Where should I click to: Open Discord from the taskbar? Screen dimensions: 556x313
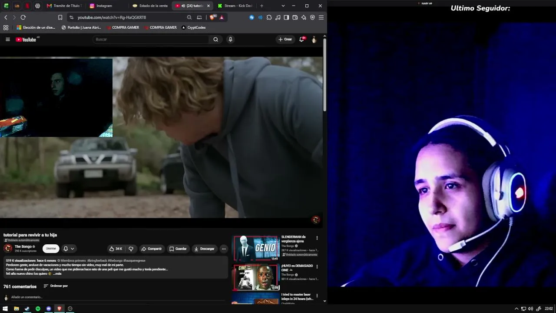click(49, 309)
